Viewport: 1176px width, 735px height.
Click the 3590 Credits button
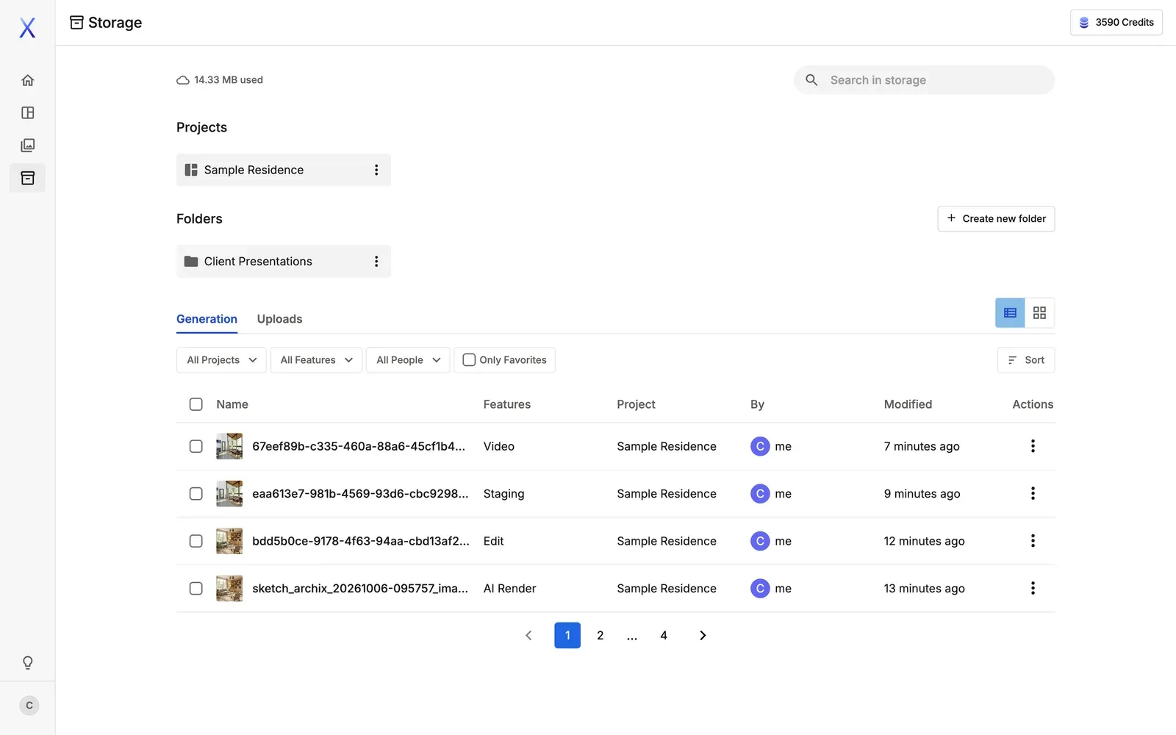click(x=1116, y=23)
